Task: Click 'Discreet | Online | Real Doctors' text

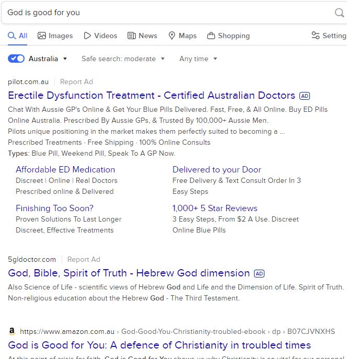Action: [66, 181]
